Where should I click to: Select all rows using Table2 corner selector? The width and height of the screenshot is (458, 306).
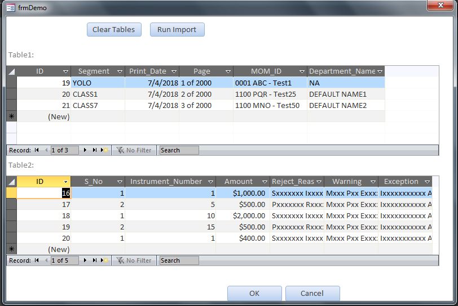click(x=11, y=182)
